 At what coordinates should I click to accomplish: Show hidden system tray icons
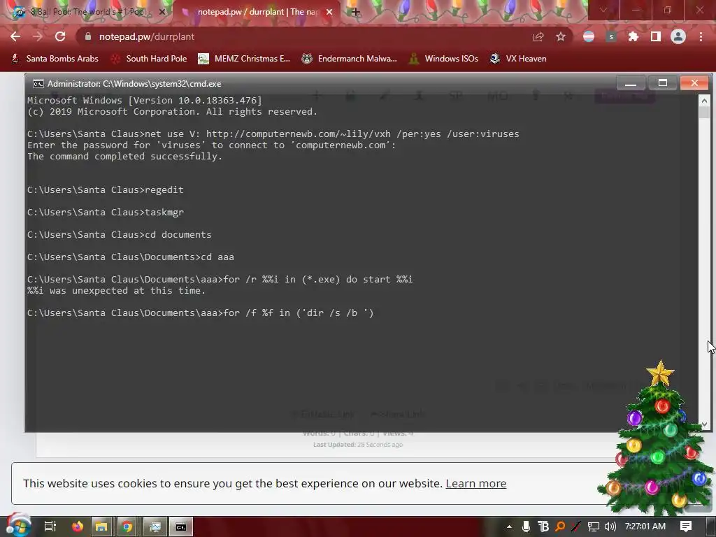click(x=509, y=527)
